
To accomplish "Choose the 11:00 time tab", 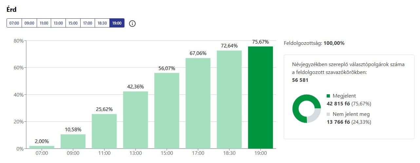I will click(x=44, y=23).
